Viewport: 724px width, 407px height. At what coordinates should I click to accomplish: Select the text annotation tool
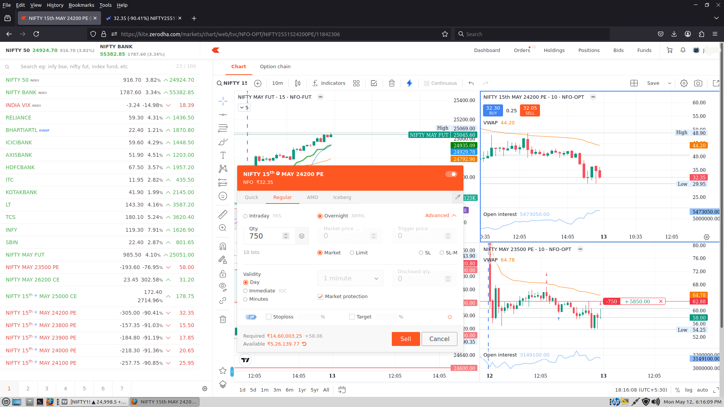pyautogui.click(x=223, y=155)
